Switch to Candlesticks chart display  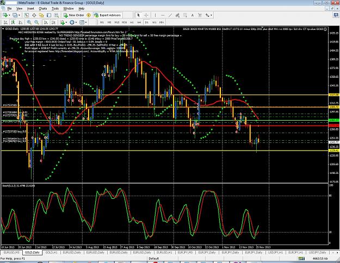click(x=13, y=22)
